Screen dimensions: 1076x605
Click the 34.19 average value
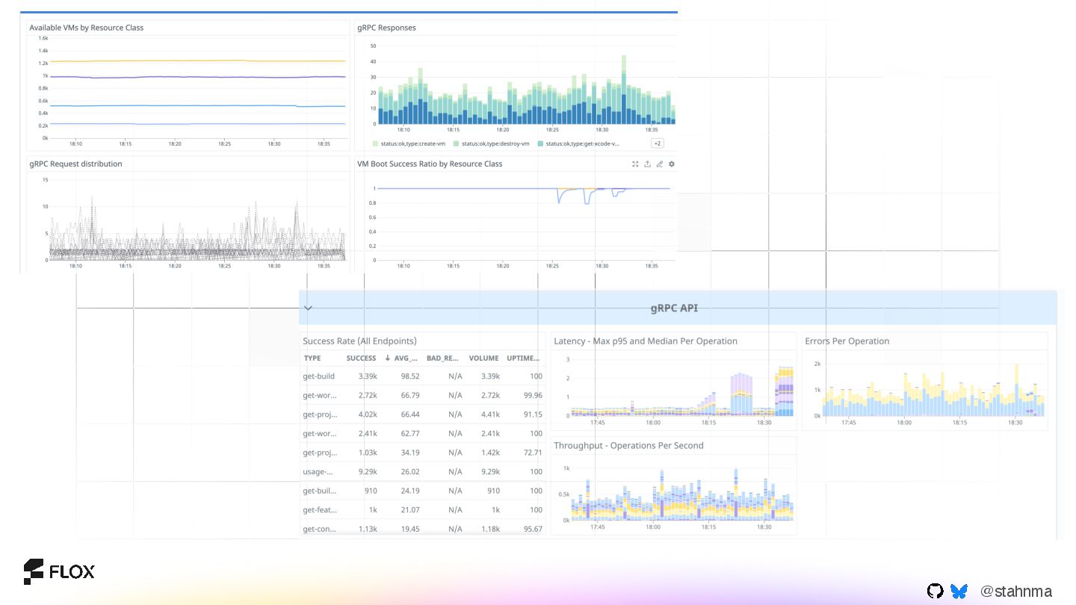(410, 453)
